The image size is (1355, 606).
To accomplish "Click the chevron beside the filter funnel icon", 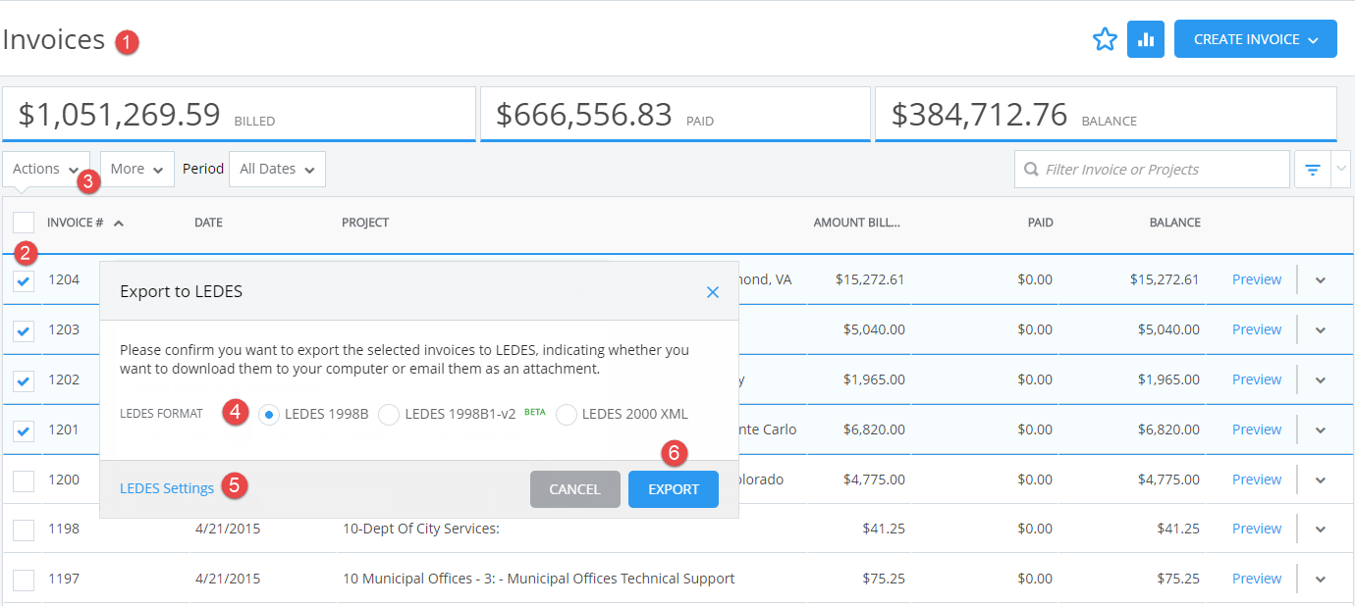I will pos(1341,169).
